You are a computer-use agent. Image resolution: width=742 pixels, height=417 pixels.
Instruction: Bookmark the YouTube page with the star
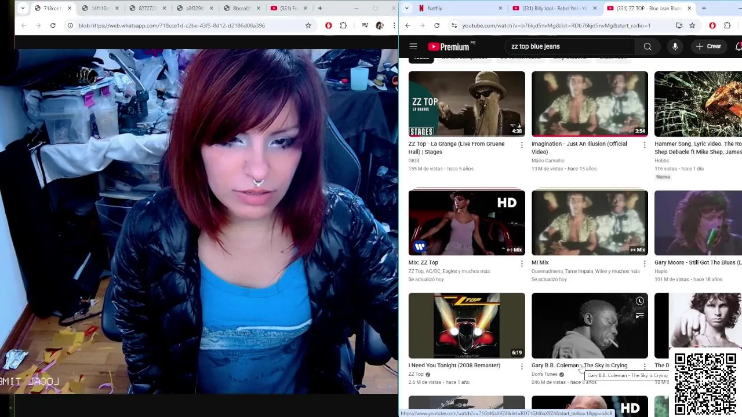click(692, 25)
